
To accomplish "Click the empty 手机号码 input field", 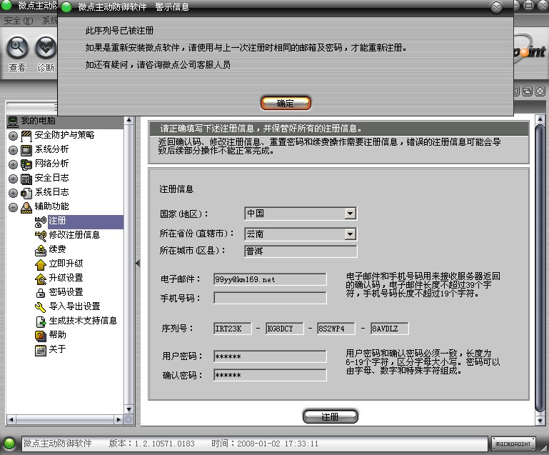I will [270, 298].
